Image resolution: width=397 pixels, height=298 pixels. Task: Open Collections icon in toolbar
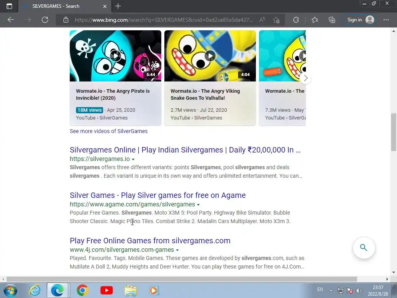click(x=332, y=20)
